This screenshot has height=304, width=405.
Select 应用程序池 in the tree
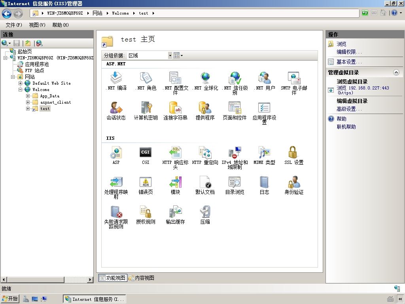(37, 64)
